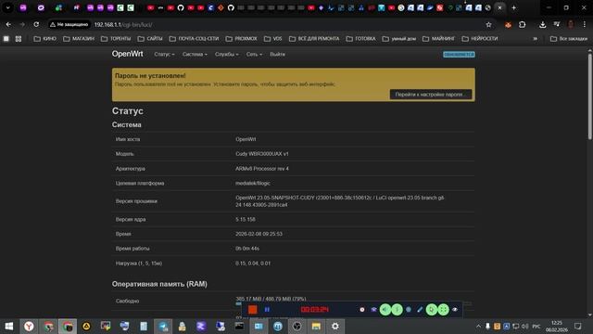Open МАЙНИНГ bookmarks folder
Screen dimensions: 593x334
(x=438, y=39)
